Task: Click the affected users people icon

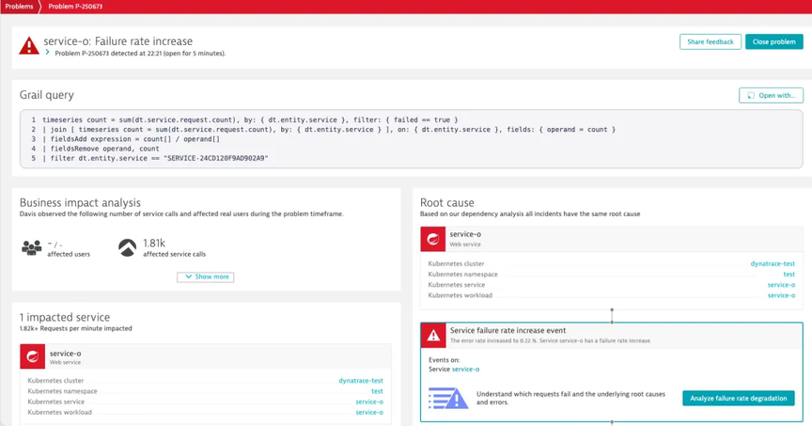Action: tap(32, 247)
